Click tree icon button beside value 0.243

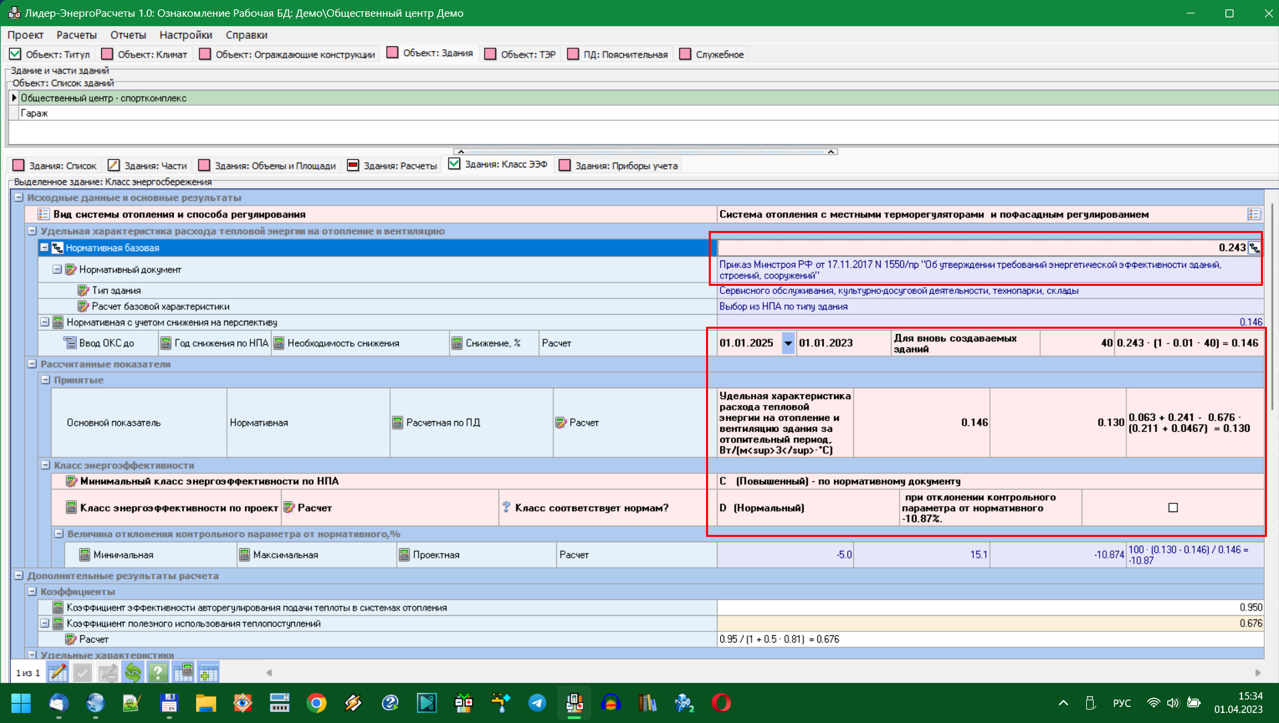[x=1254, y=248]
